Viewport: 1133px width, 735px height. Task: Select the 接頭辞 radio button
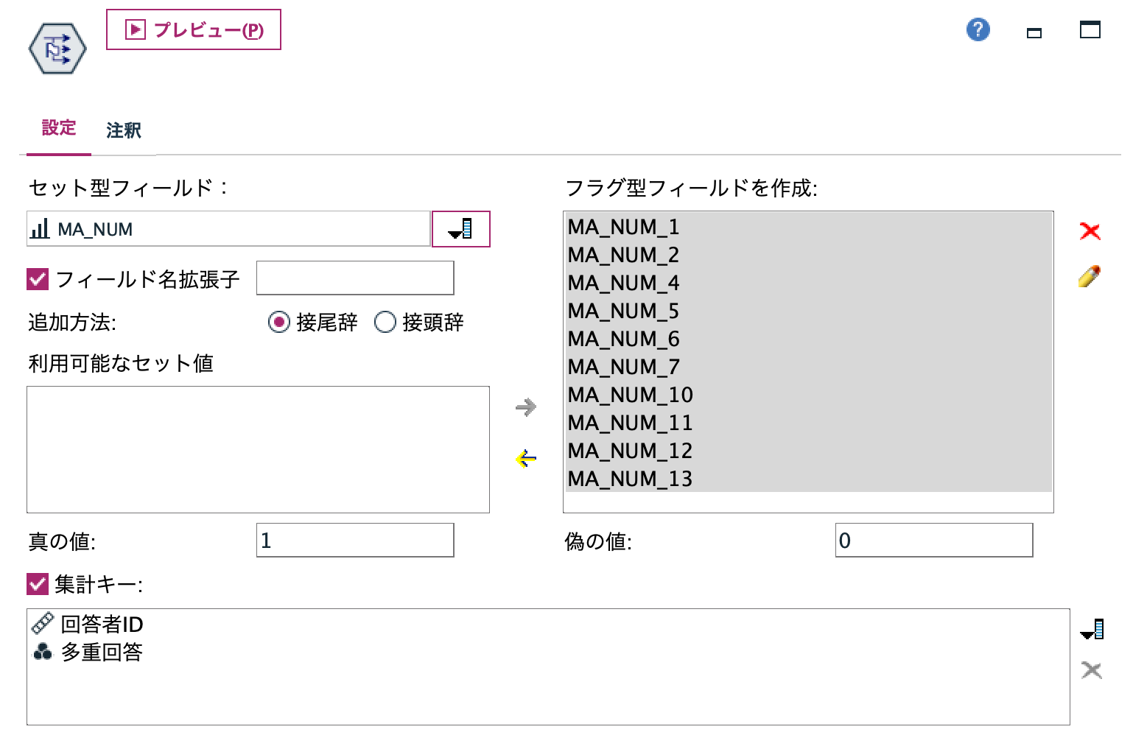pyautogui.click(x=384, y=323)
